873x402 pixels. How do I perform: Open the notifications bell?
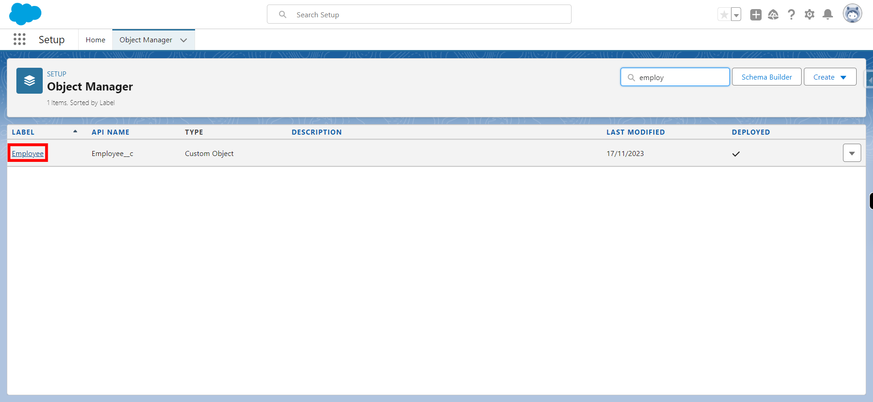(x=828, y=15)
